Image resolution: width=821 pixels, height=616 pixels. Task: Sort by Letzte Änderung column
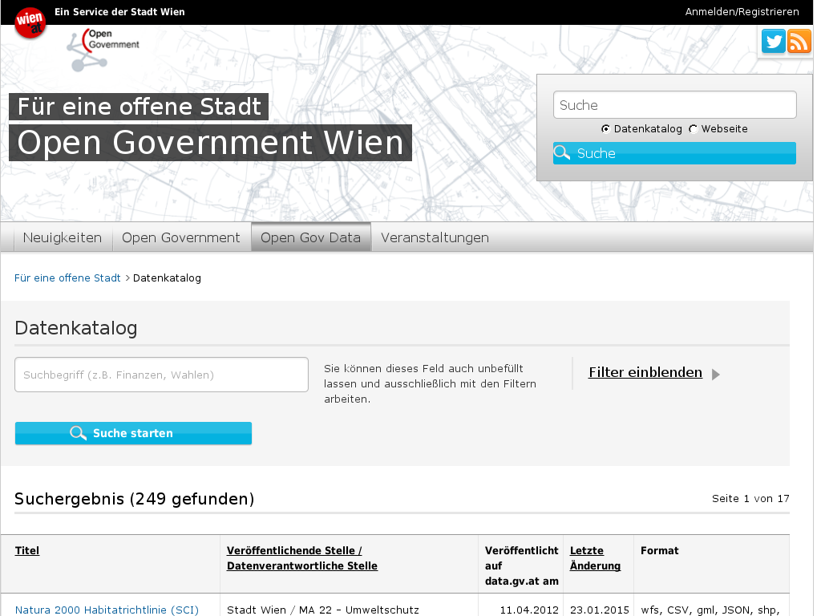coord(596,558)
